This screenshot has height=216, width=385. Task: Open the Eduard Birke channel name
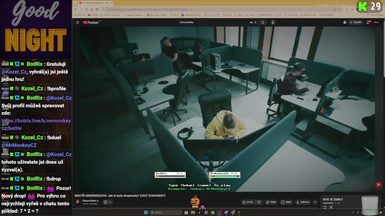[89, 201]
